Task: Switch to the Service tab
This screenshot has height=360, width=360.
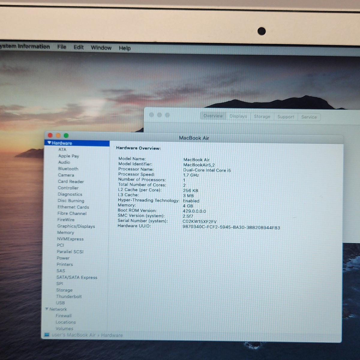Action: pyautogui.click(x=309, y=117)
